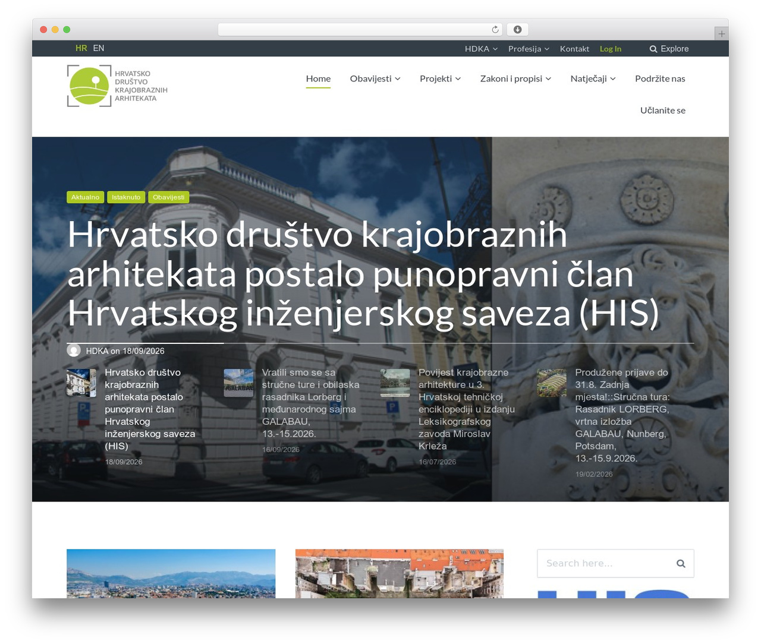761x644 pixels.
Task: Open thumbnail of HIS membership article
Action: (x=81, y=383)
